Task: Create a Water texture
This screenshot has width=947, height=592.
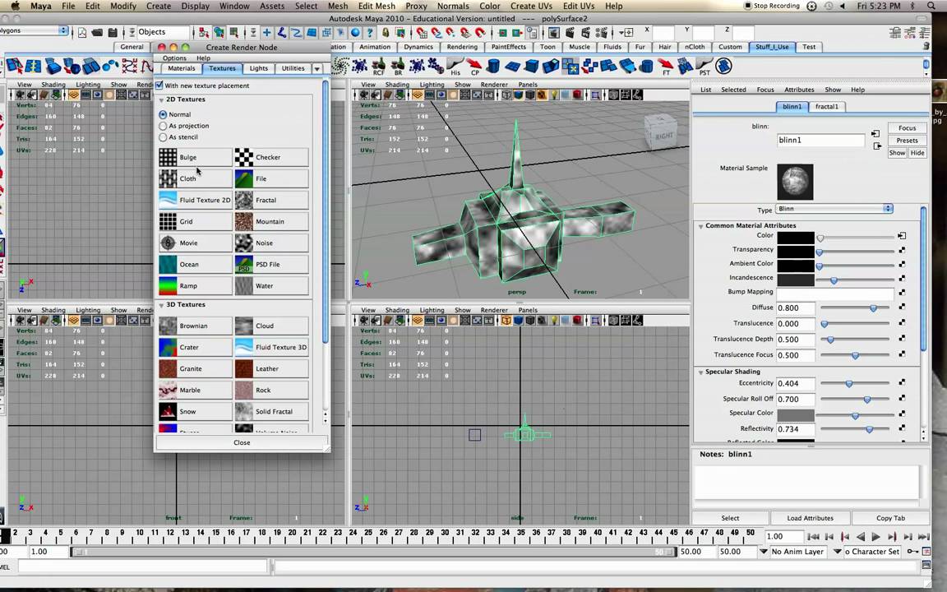Action: tap(272, 286)
